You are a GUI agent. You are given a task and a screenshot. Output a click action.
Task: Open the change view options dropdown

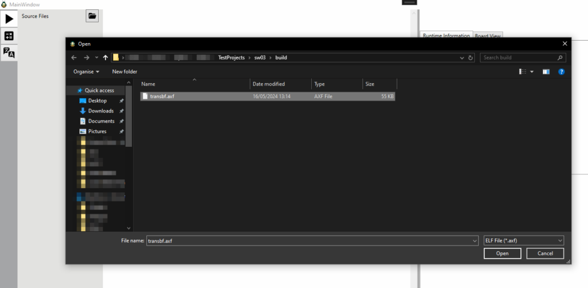[532, 72]
